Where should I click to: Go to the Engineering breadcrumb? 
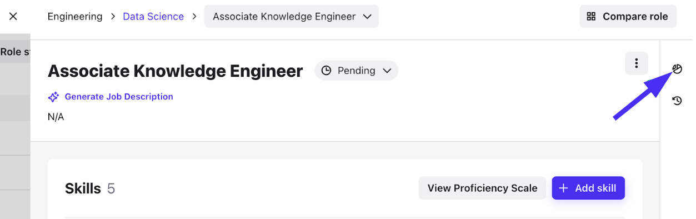75,16
